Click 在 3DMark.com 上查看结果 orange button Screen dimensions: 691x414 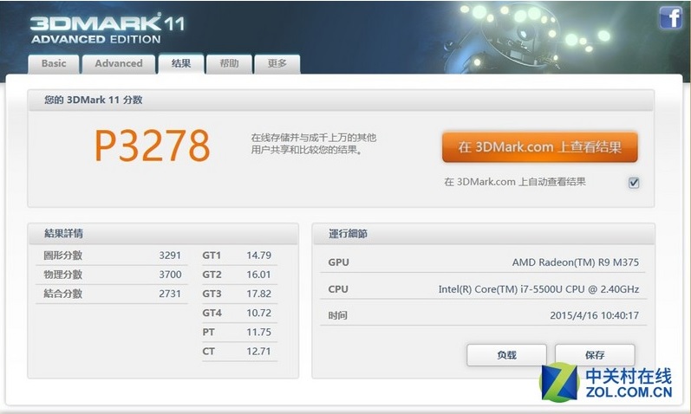pos(540,147)
